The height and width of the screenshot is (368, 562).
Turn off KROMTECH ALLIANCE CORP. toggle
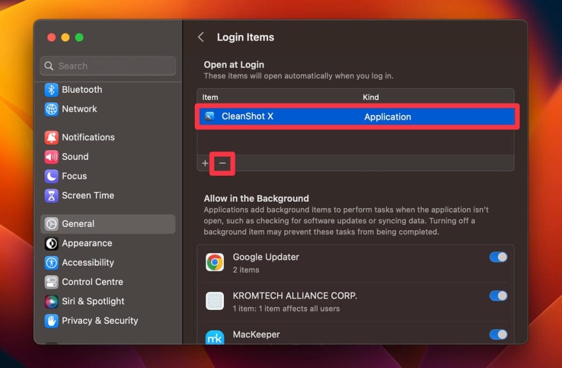point(498,296)
